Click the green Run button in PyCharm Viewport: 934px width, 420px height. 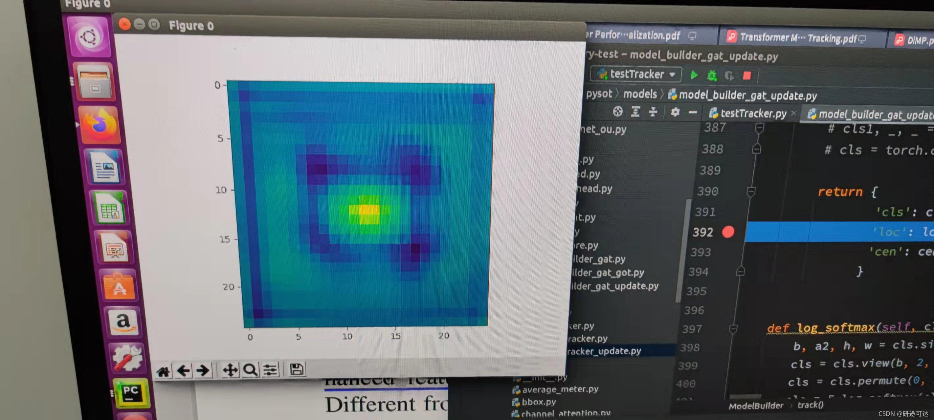click(x=694, y=75)
